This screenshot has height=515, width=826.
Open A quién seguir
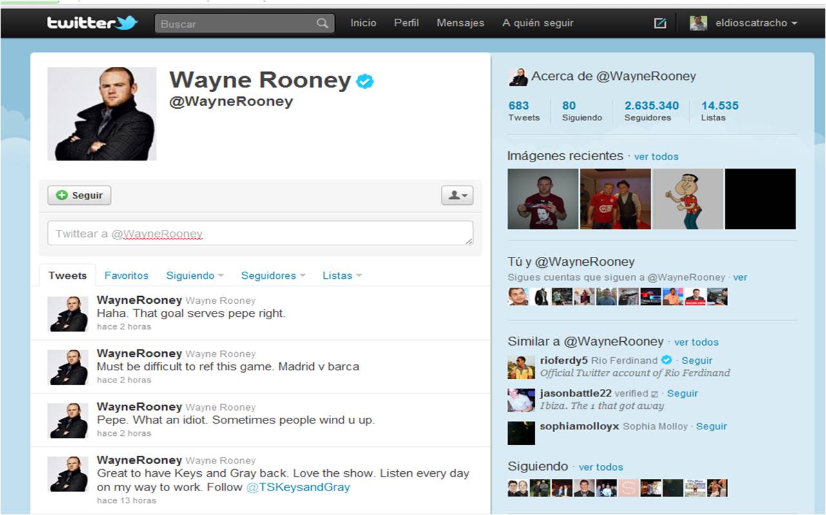538,23
